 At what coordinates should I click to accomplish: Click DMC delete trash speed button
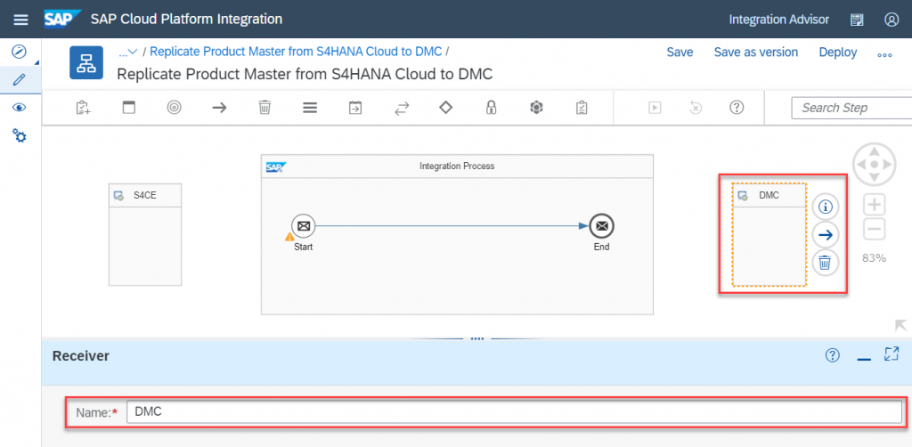pyautogui.click(x=825, y=264)
